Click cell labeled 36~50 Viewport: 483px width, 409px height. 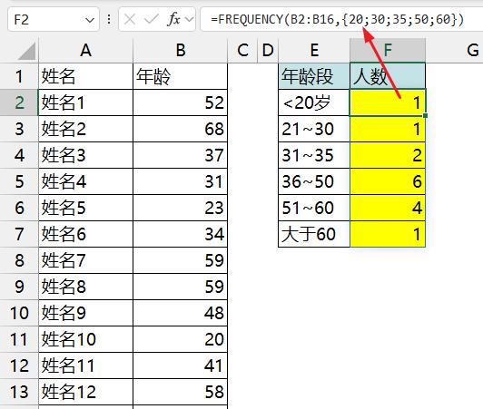coord(314,181)
